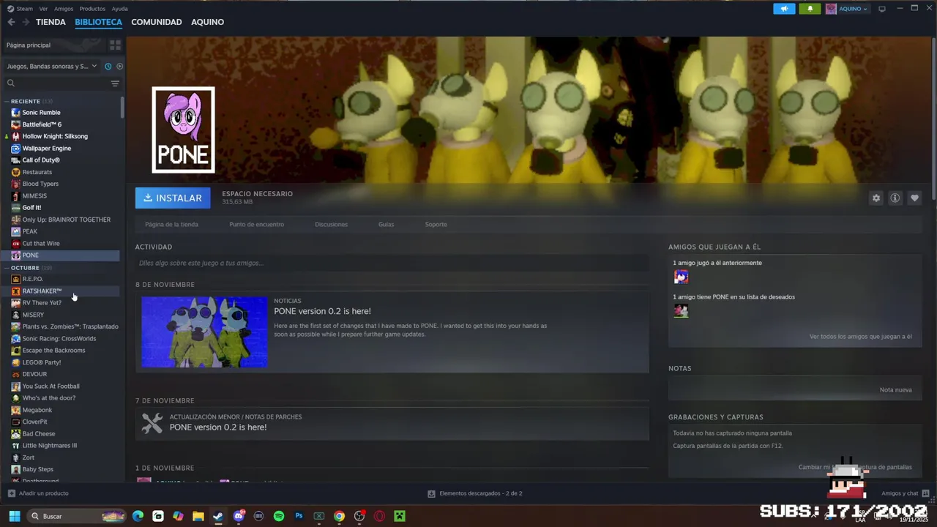Open the Juegos, Bandas sonoras filter dropdown
Viewport: 937px width, 527px height.
point(51,66)
